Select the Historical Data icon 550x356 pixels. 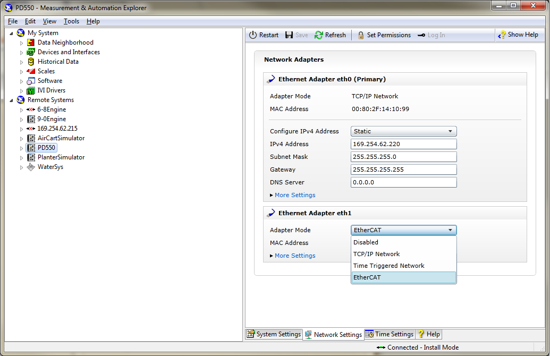pyautogui.click(x=31, y=62)
